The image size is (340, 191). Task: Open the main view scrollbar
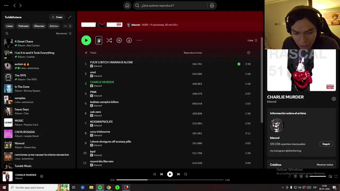[x=262, y=80]
